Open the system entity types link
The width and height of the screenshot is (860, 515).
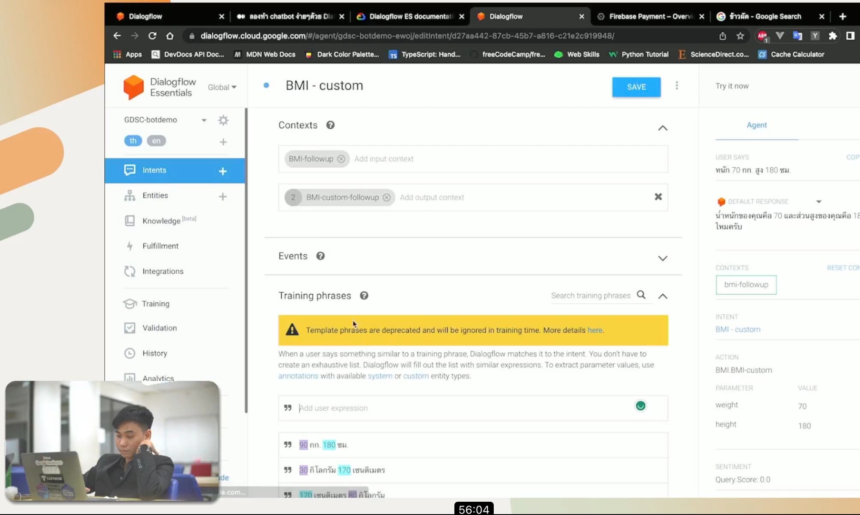[380, 376]
